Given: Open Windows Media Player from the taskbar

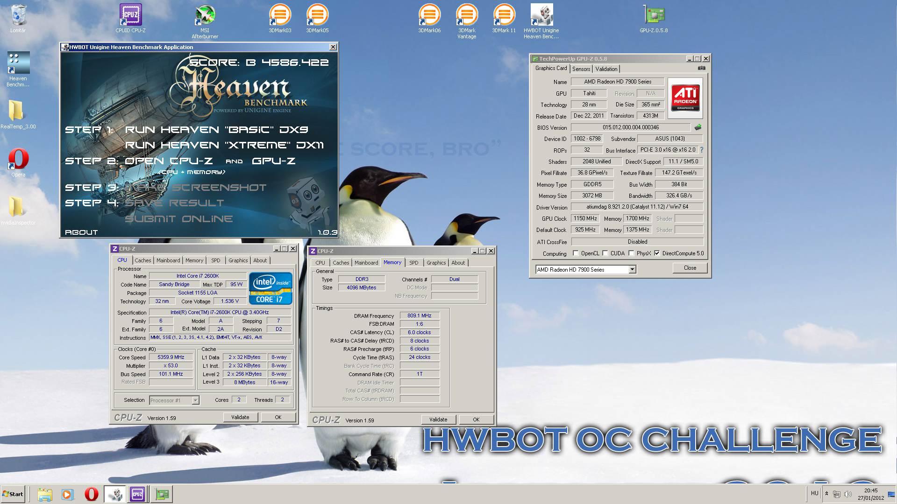Looking at the screenshot, I should pos(67,494).
